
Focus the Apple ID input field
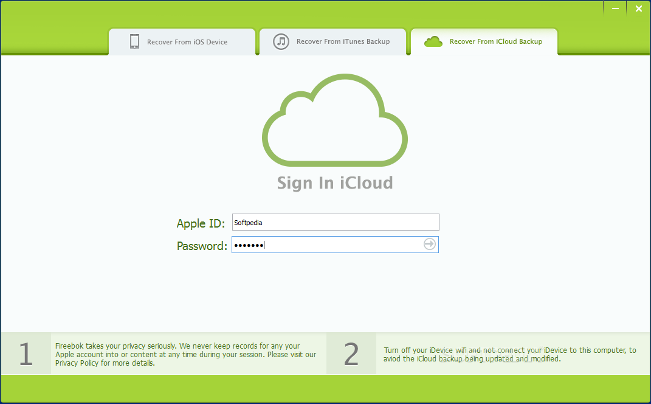(x=336, y=222)
